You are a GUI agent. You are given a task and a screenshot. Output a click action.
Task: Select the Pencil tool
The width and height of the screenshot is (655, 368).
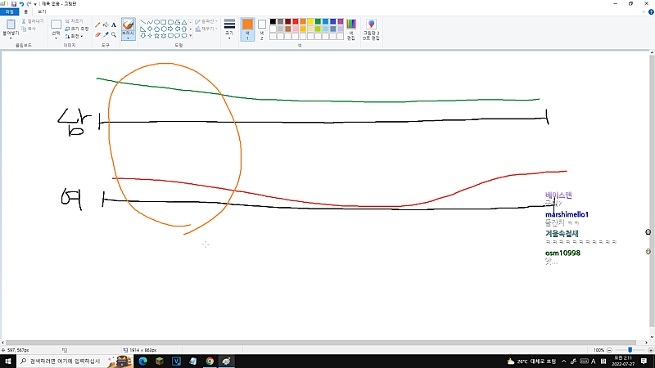tap(97, 25)
